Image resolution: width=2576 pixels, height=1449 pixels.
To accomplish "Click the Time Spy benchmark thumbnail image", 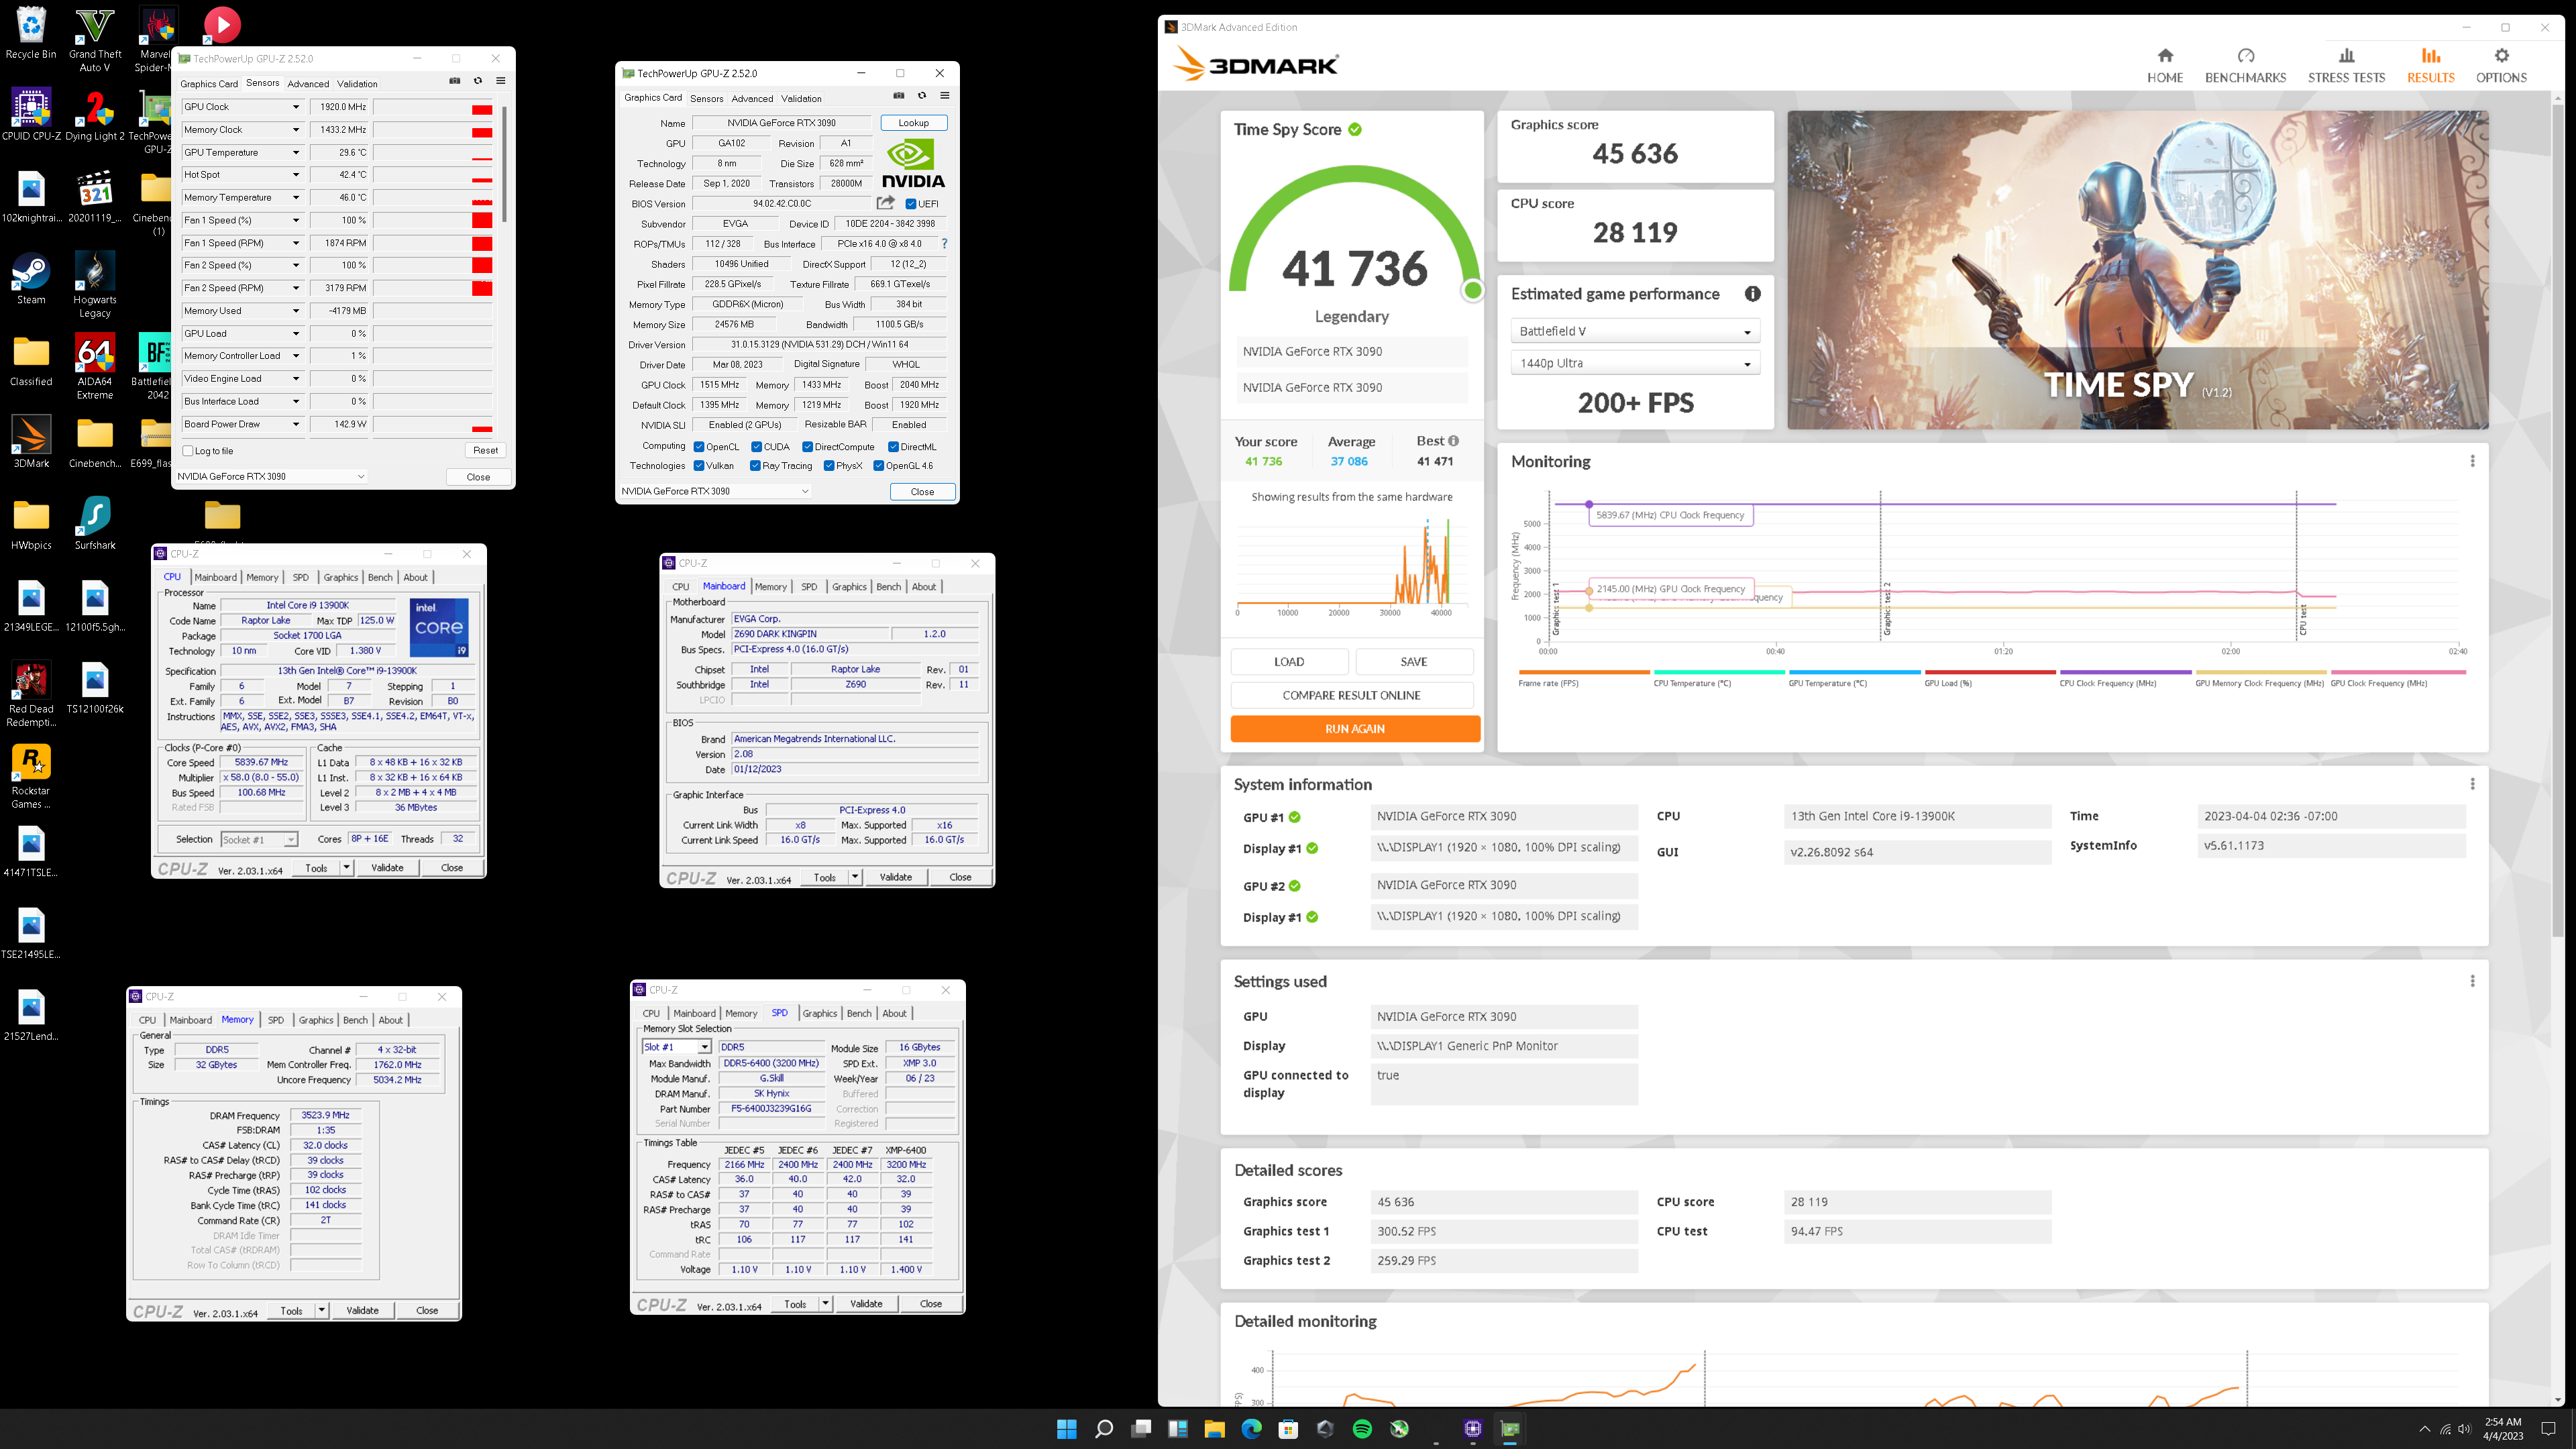I will coord(2138,270).
